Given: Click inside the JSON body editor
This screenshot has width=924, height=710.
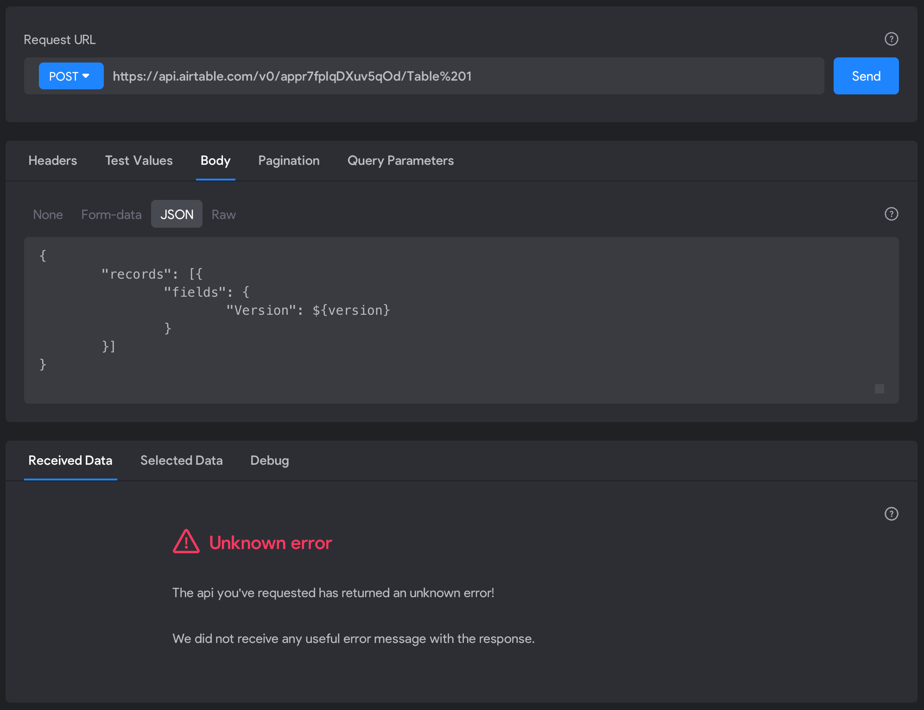Looking at the screenshot, I should click(x=461, y=320).
